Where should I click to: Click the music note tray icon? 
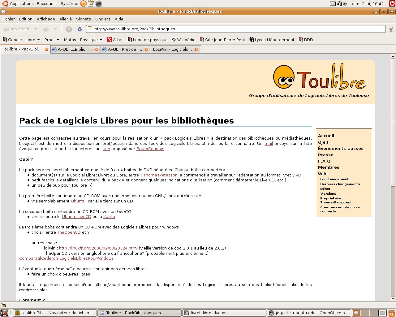(339, 4)
